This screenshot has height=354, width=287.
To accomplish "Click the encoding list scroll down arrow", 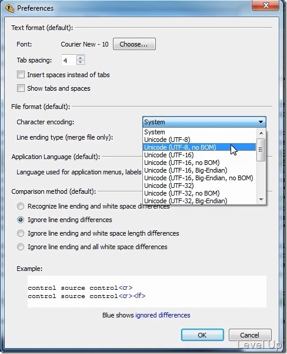I will [x=261, y=199].
